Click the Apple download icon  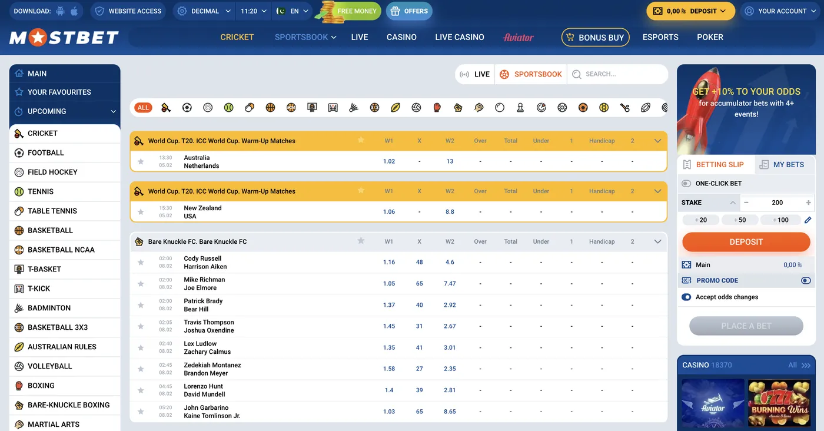tap(73, 11)
